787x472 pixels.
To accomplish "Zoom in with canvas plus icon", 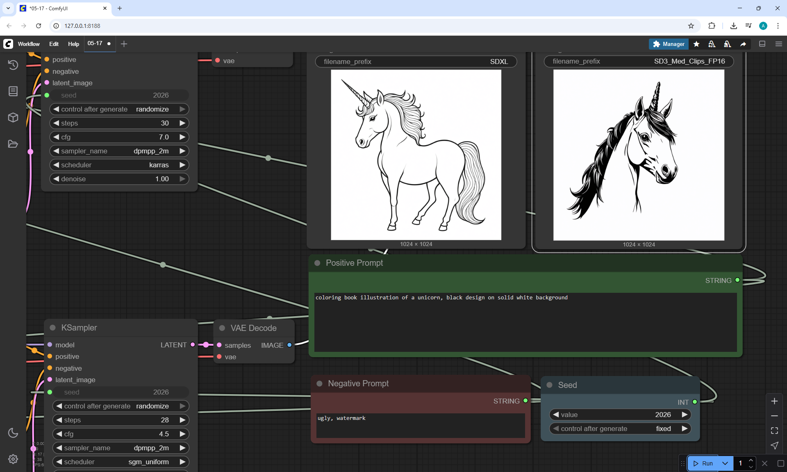I will [x=774, y=401].
